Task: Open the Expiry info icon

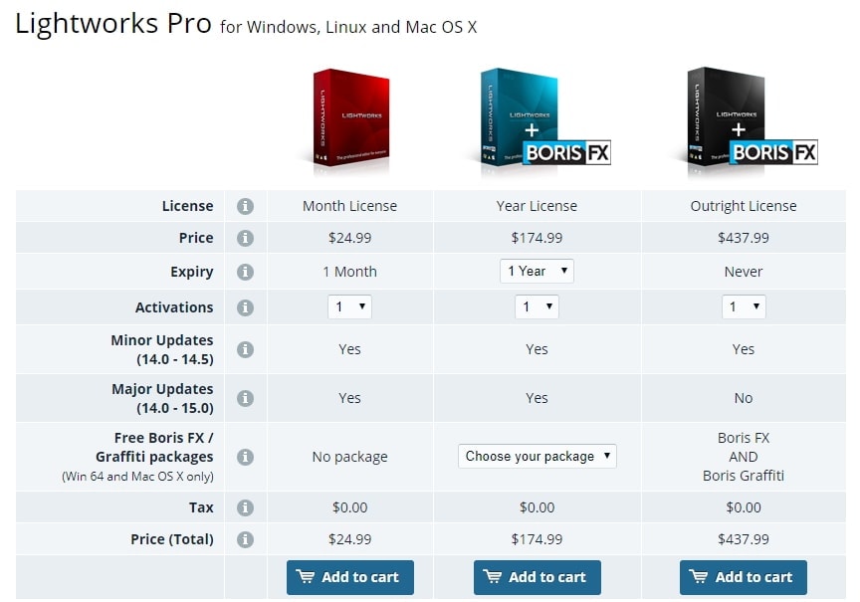Action: [x=245, y=272]
